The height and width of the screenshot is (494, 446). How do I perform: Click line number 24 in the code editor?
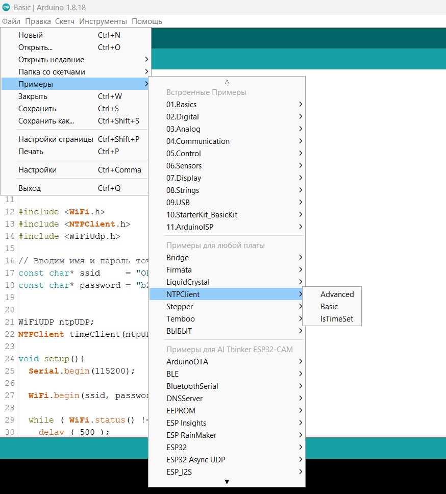point(9,359)
